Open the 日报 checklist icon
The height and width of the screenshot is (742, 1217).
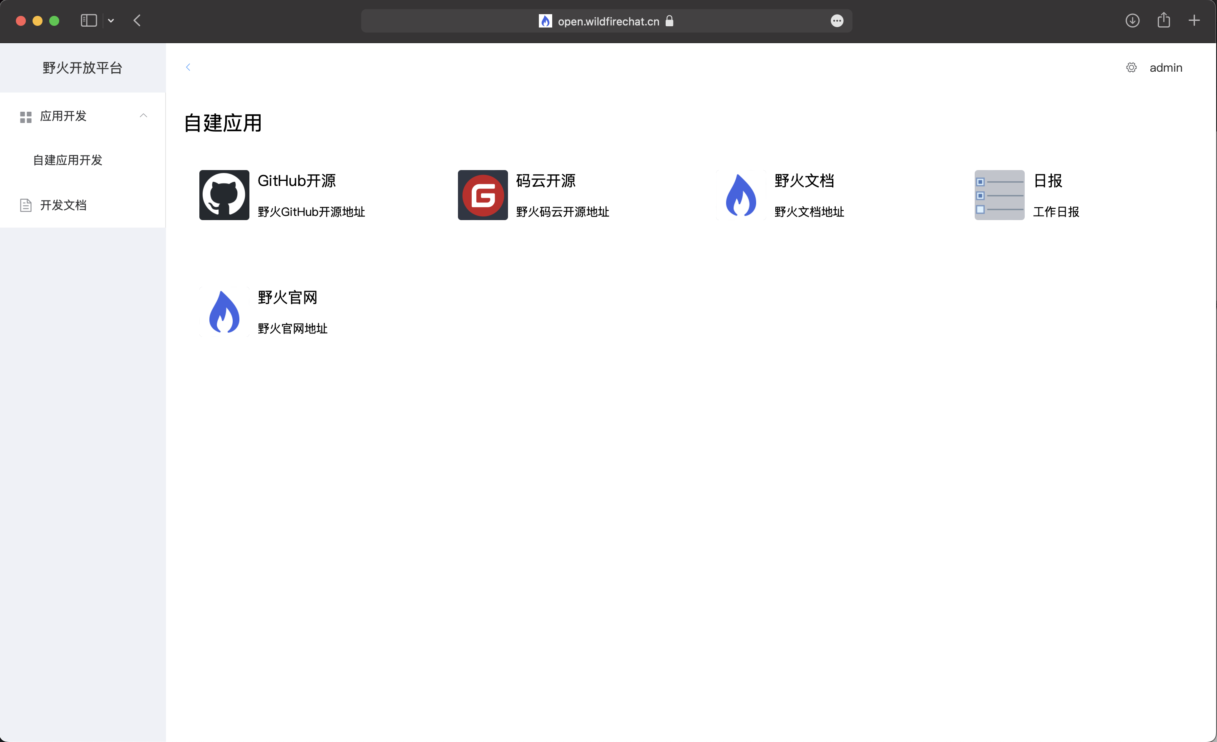click(999, 195)
